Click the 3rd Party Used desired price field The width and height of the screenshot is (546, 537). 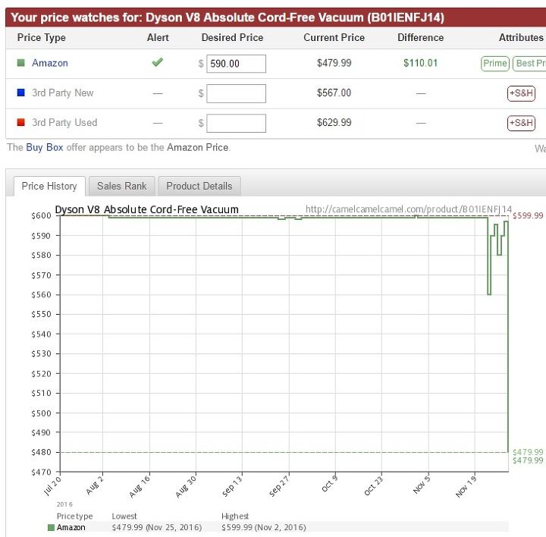click(236, 123)
